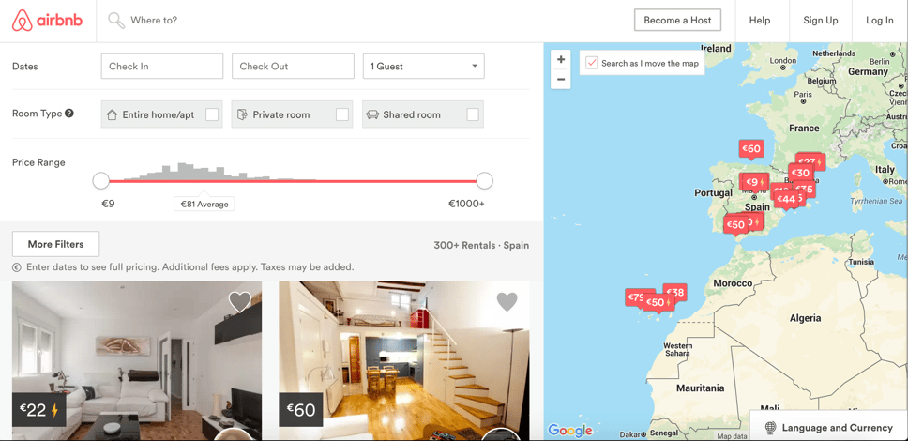Select the €60 map price marker in northern Spain
908x441 pixels.
pyautogui.click(x=751, y=148)
